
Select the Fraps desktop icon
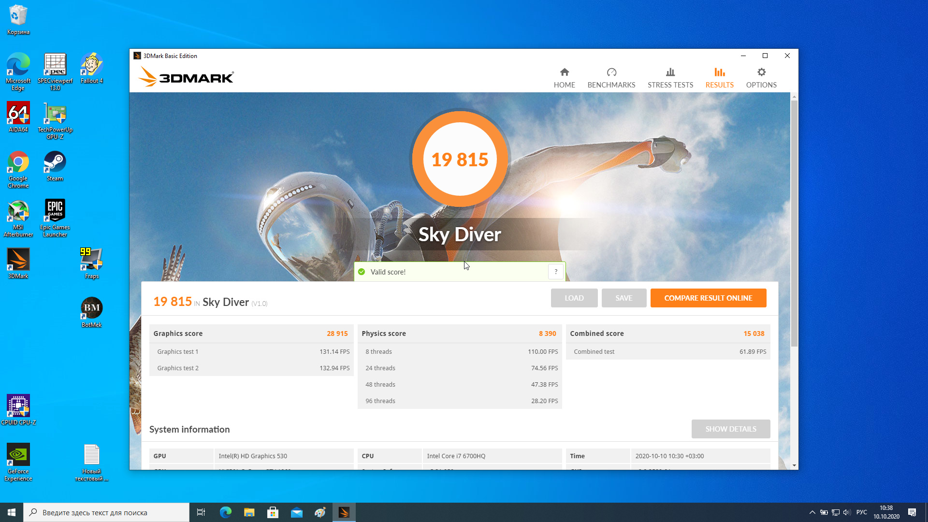click(x=91, y=264)
